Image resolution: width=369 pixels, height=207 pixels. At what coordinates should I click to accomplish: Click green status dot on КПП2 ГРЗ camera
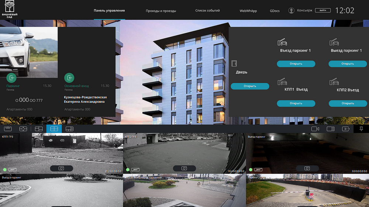pyautogui.click(x=128, y=170)
